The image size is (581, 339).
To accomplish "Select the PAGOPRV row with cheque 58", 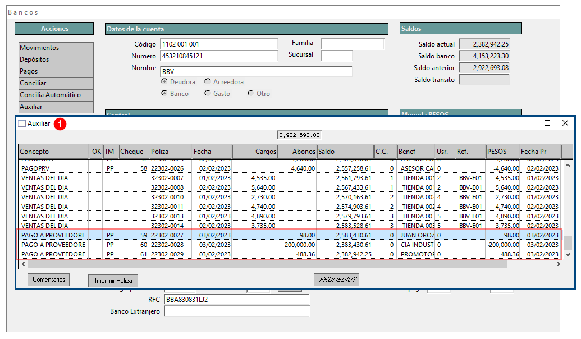I will 291,168.
